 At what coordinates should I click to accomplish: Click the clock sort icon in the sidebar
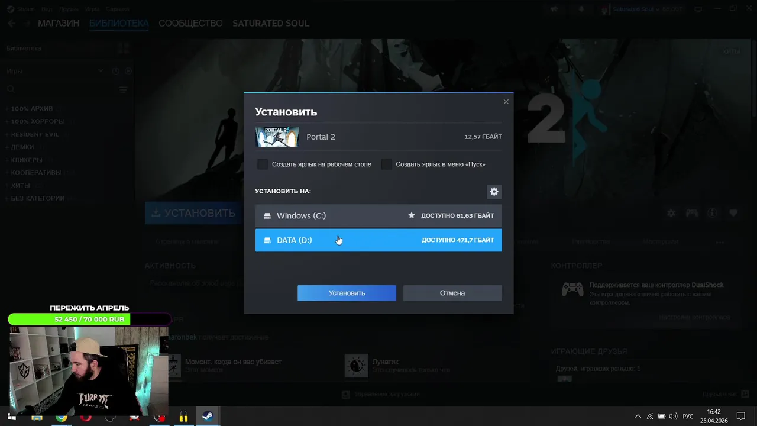coord(116,71)
